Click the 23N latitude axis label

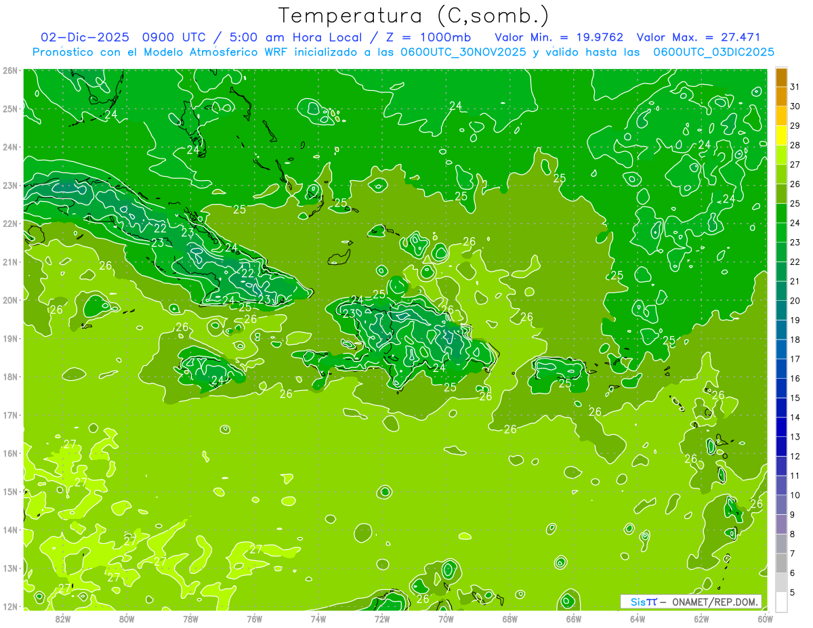pos(9,185)
